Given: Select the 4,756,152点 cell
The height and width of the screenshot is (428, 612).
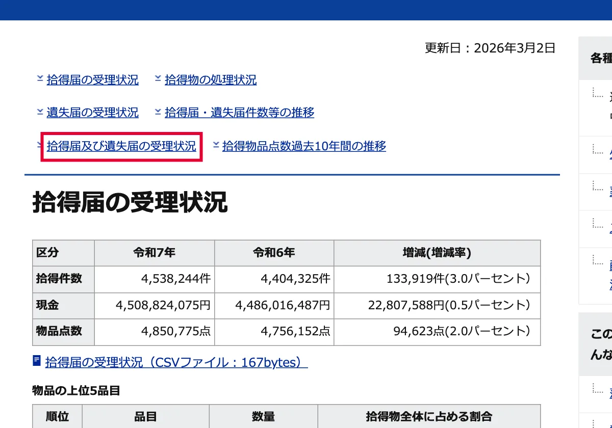Looking at the screenshot, I should coord(274,332).
